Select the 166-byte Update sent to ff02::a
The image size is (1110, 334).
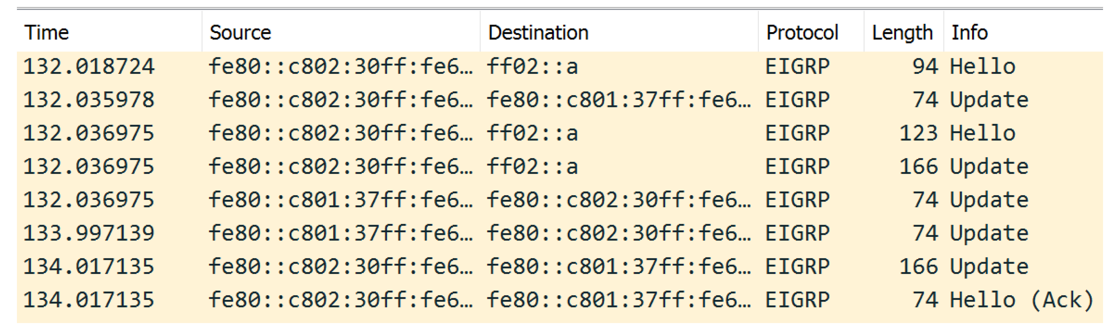tap(989, 167)
